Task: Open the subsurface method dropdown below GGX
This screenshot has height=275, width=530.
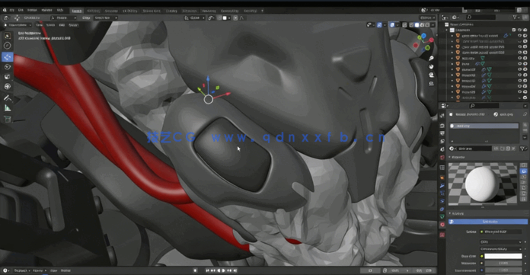Action: click(500, 249)
